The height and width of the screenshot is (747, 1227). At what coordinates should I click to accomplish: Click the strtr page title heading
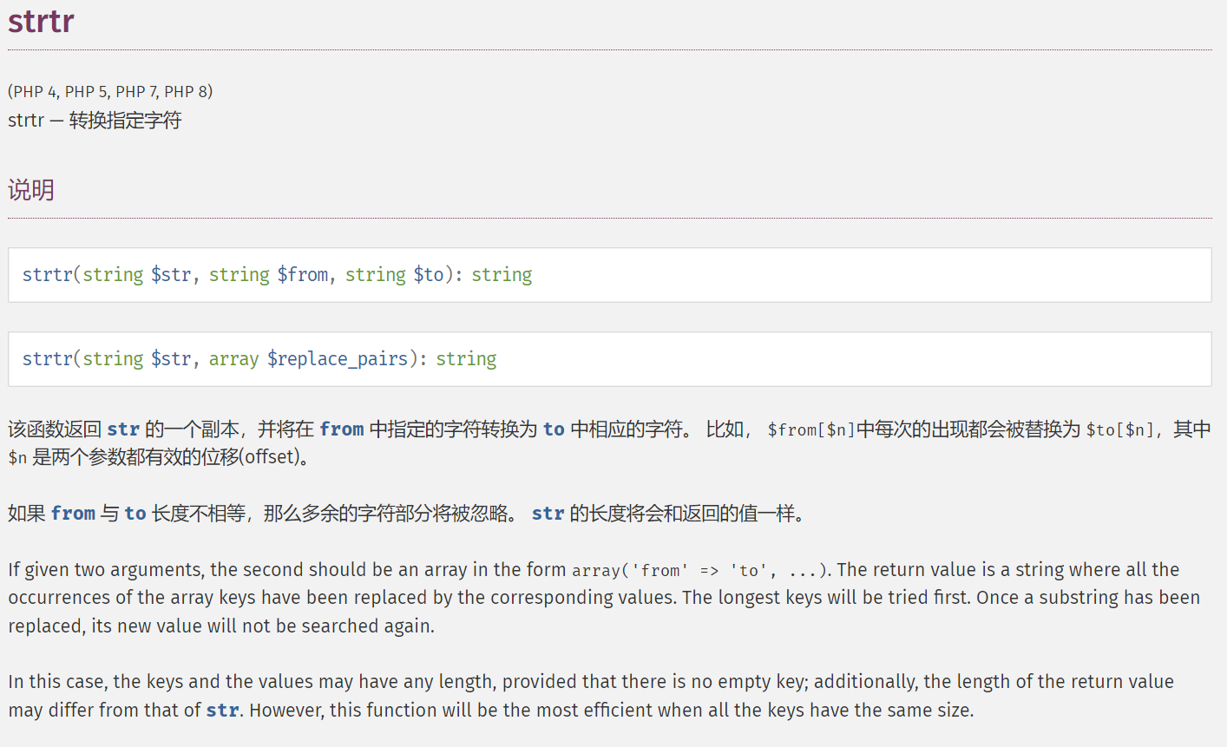point(41,21)
